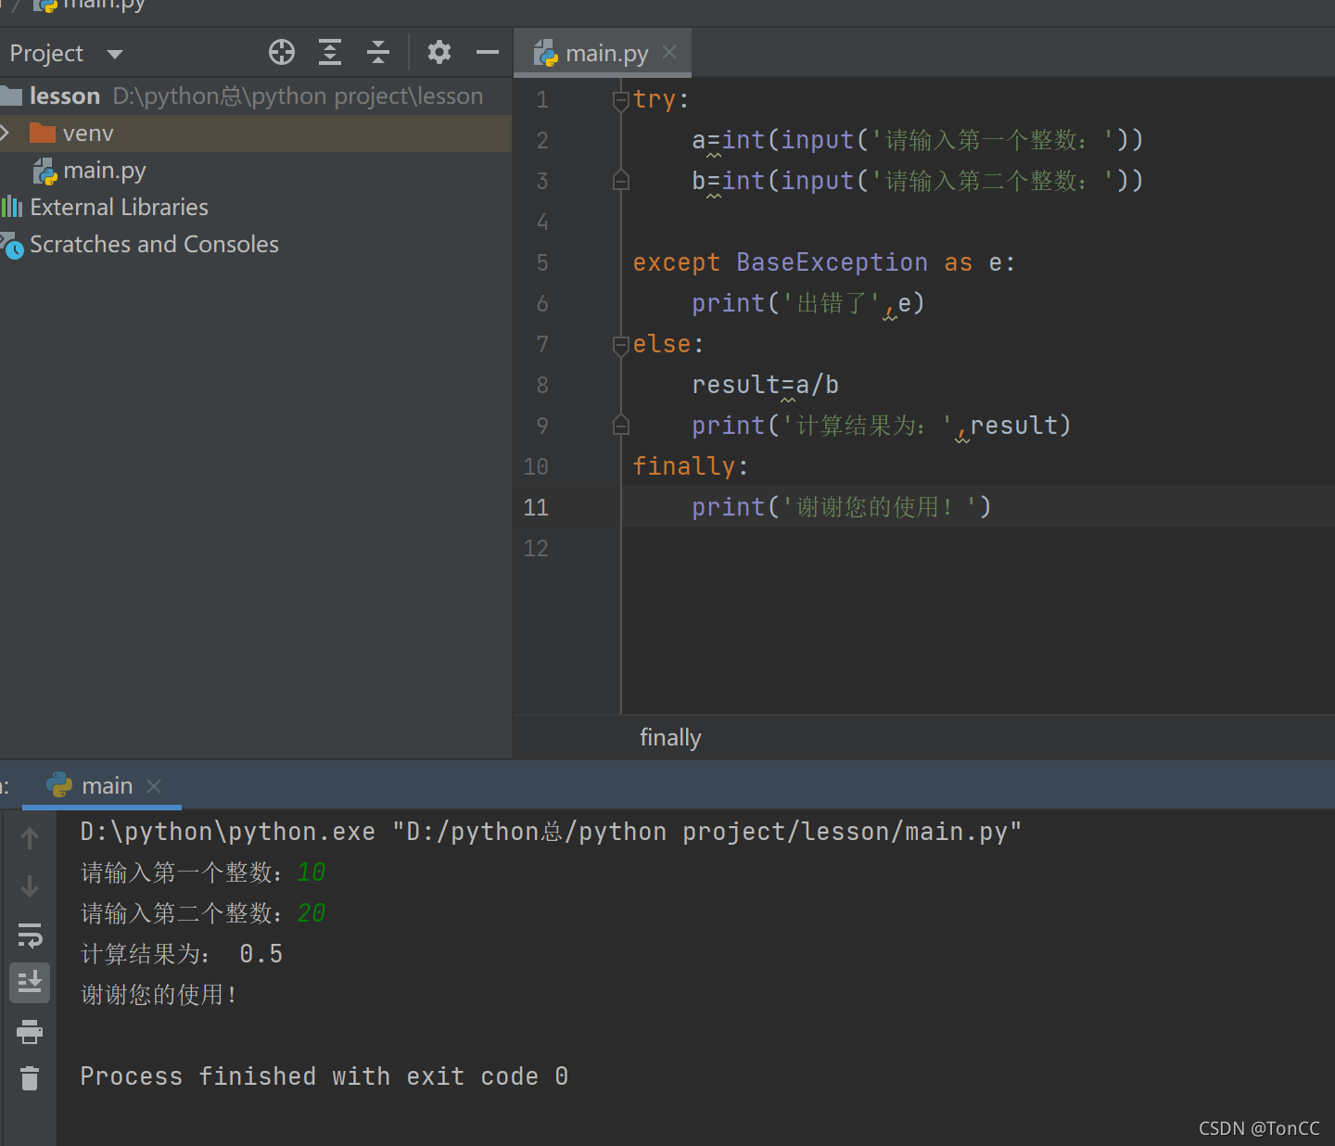Click the down arrow in Run toolbar
1335x1146 pixels.
pos(30,886)
